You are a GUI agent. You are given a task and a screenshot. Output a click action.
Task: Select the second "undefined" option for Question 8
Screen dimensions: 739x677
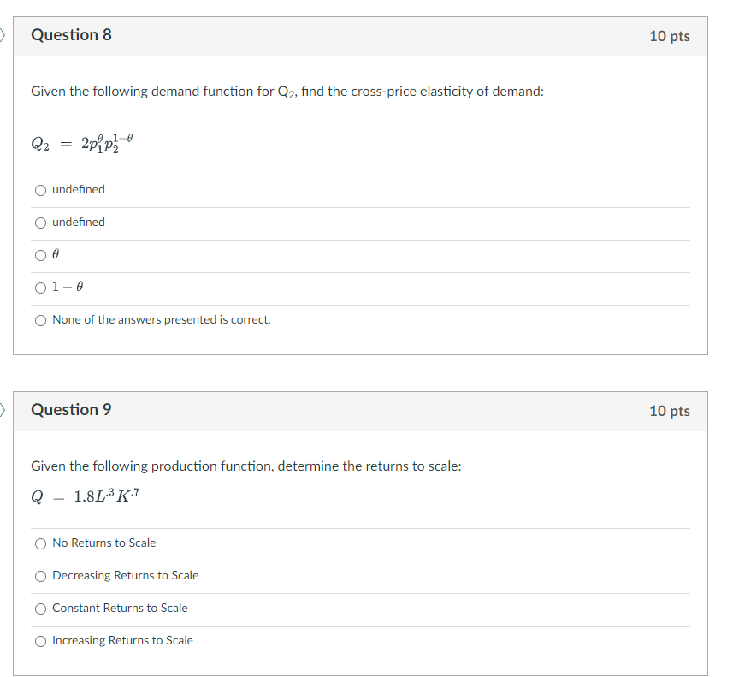(x=40, y=223)
